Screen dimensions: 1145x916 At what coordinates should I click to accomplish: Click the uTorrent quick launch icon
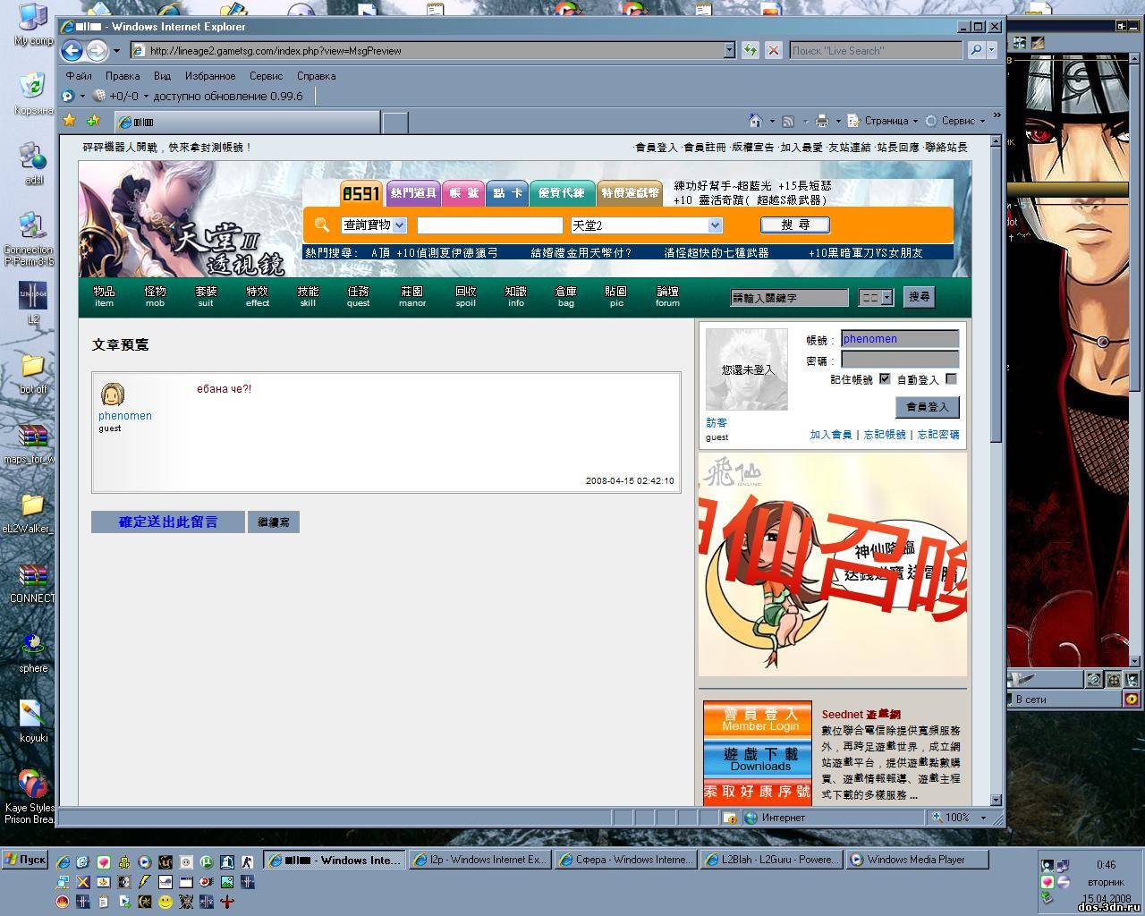pos(206,861)
